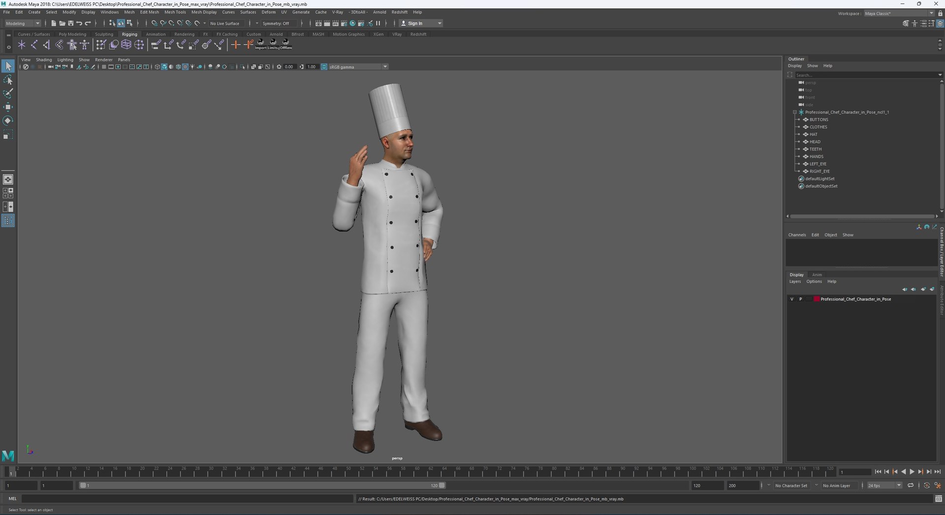
Task: Toggle layer visibility V box
Action: point(792,299)
